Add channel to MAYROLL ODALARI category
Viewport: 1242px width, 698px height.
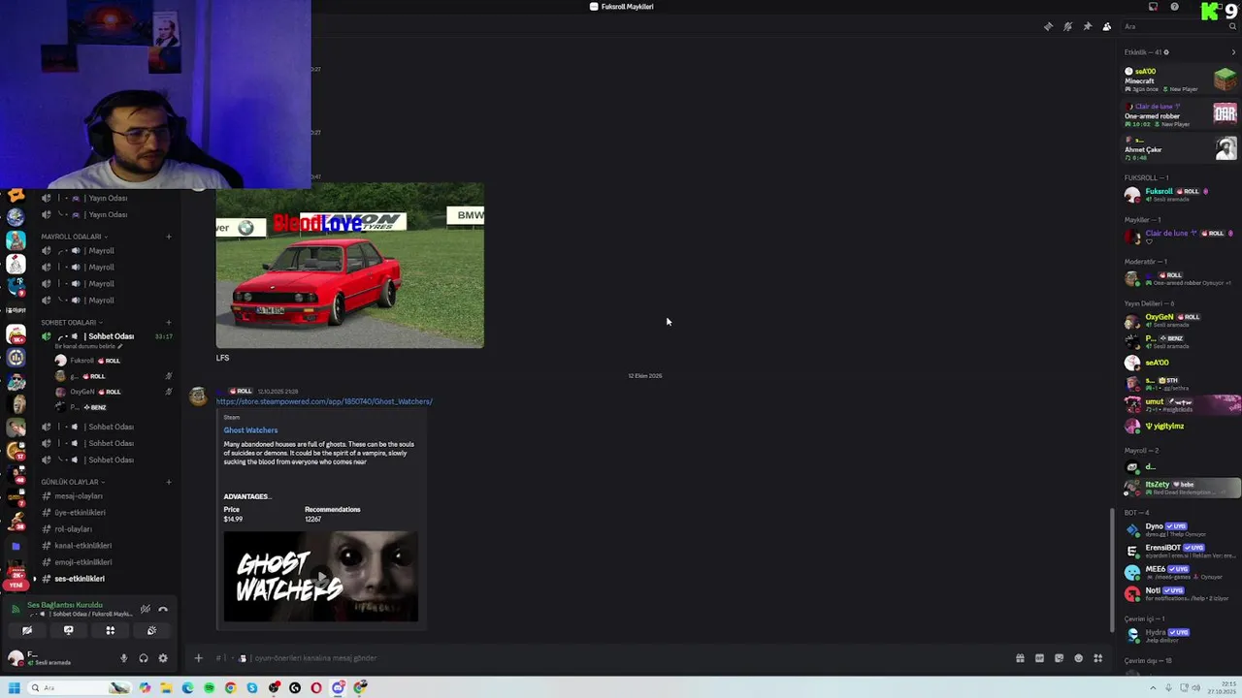point(168,237)
